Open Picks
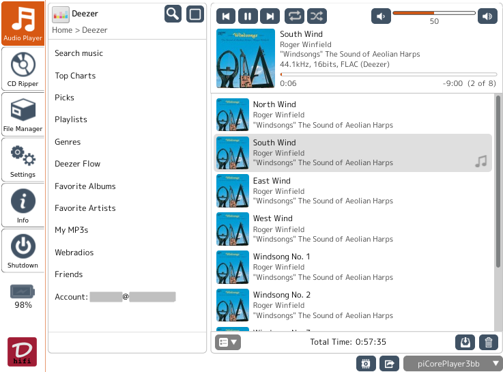This screenshot has height=372, width=503. (x=64, y=98)
